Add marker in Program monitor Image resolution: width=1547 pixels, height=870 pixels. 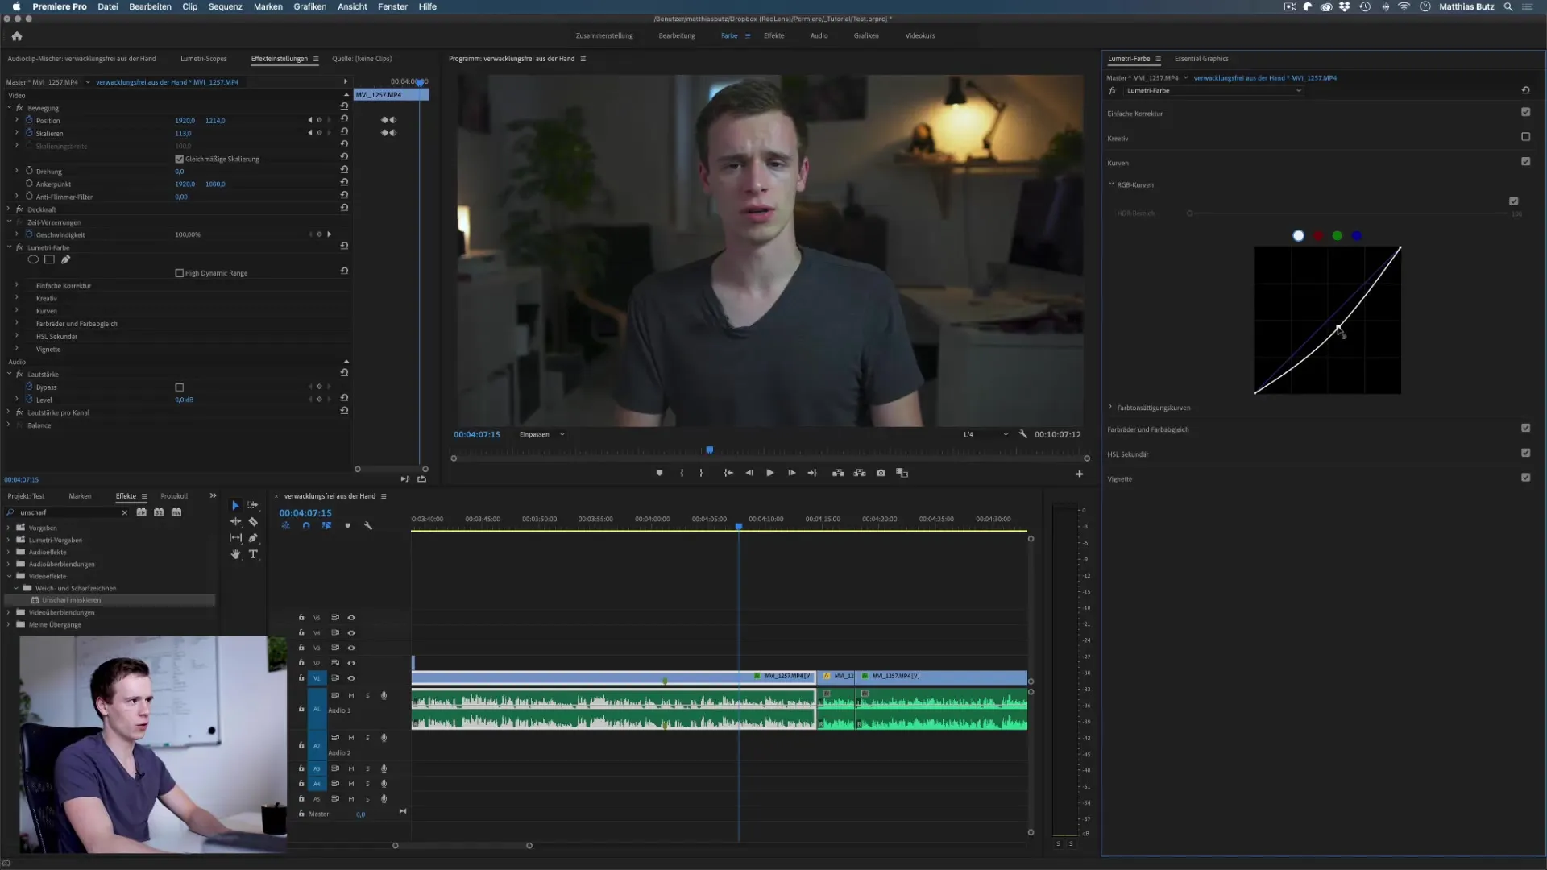659,473
